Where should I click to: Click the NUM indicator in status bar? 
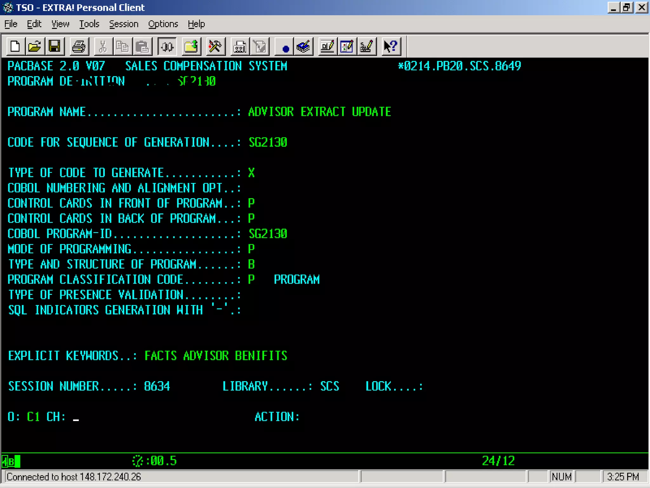561,477
